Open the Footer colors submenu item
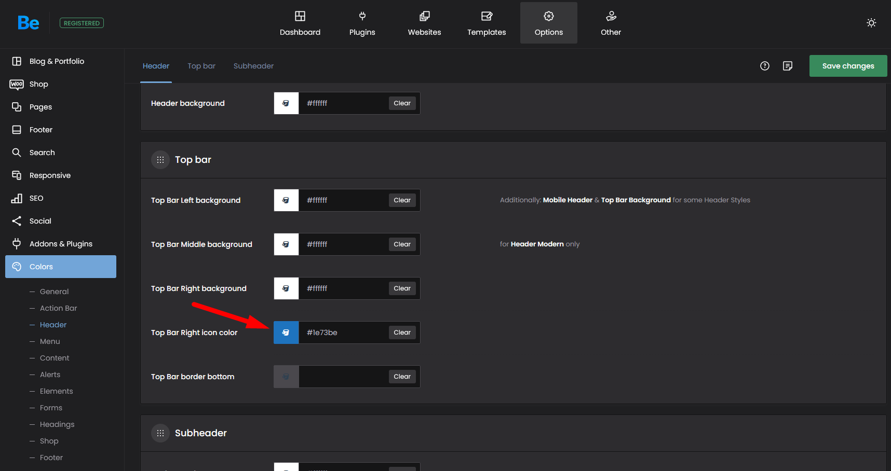Image resolution: width=891 pixels, height=471 pixels. click(51, 458)
